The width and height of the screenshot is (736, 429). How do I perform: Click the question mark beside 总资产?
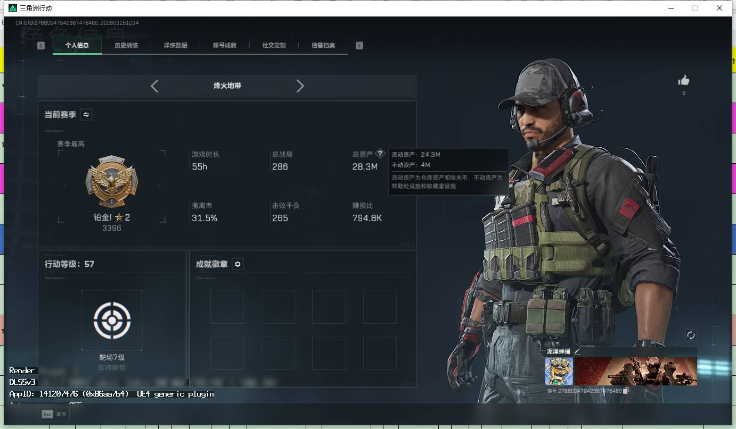(380, 154)
